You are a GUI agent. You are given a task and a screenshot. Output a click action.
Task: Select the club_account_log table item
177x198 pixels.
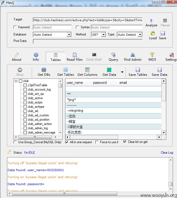[x=39, y=89]
